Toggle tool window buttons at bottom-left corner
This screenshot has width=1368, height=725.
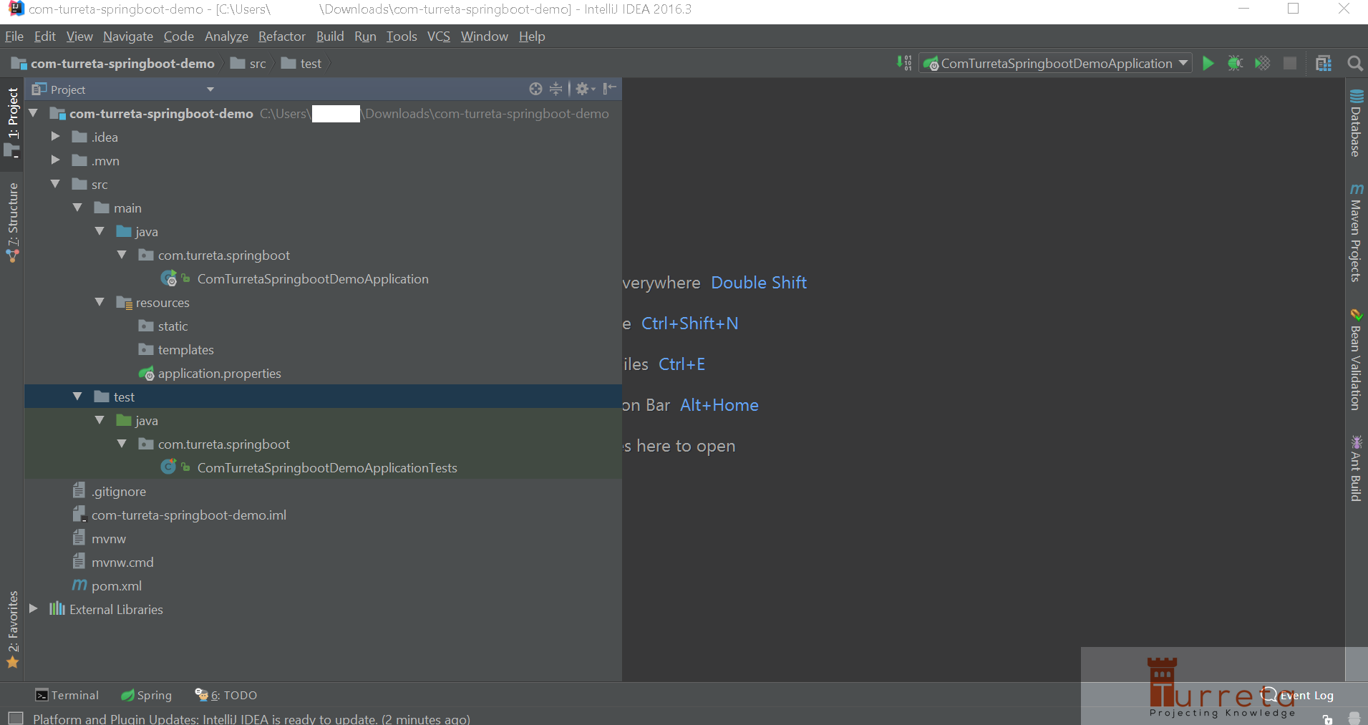(x=15, y=718)
